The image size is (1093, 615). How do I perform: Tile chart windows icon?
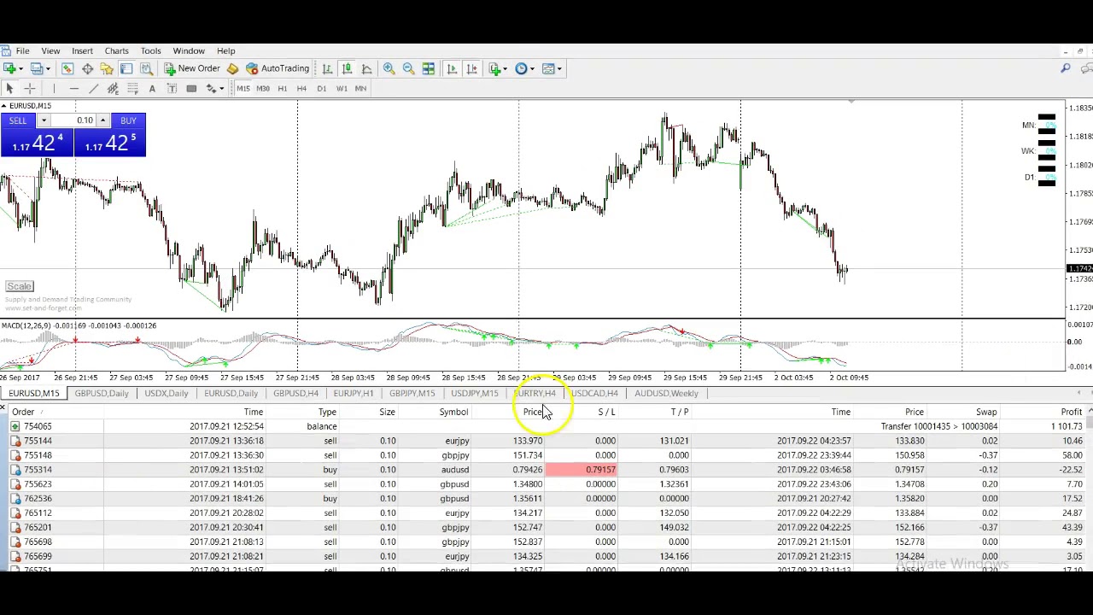[x=428, y=68]
